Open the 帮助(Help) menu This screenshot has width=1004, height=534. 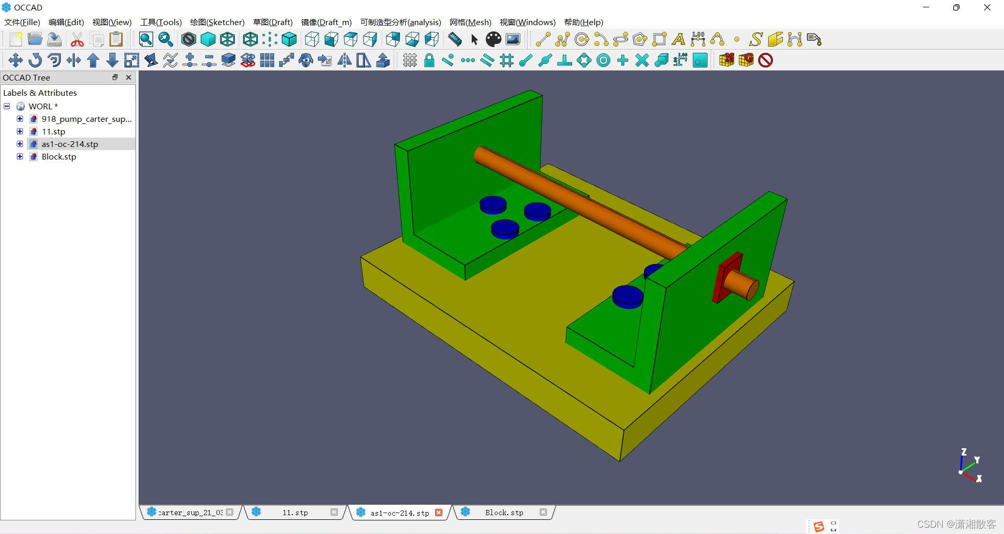584,22
